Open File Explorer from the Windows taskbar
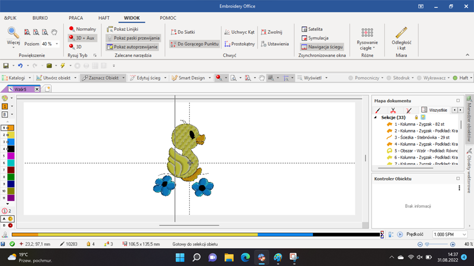Screen dimensions: 474x266 coord(229,257)
